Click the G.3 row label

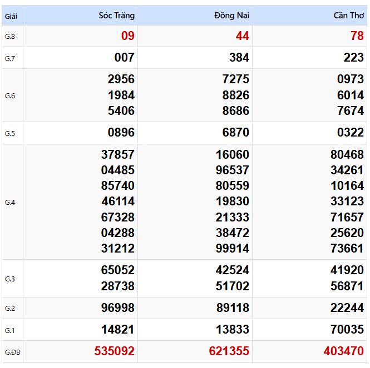(10, 279)
